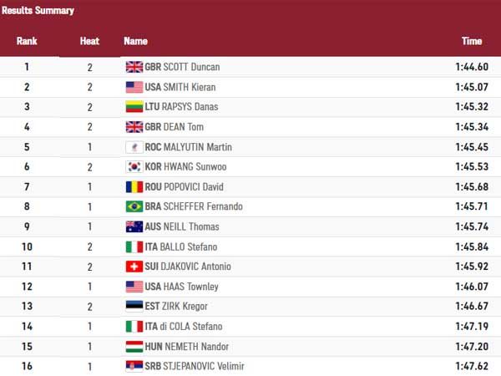Click the Hungary flag beside NEMETH Nandor

click(x=134, y=347)
